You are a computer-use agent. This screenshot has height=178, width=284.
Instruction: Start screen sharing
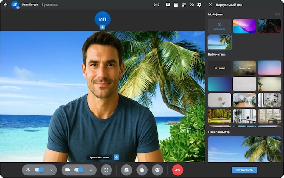point(126,170)
